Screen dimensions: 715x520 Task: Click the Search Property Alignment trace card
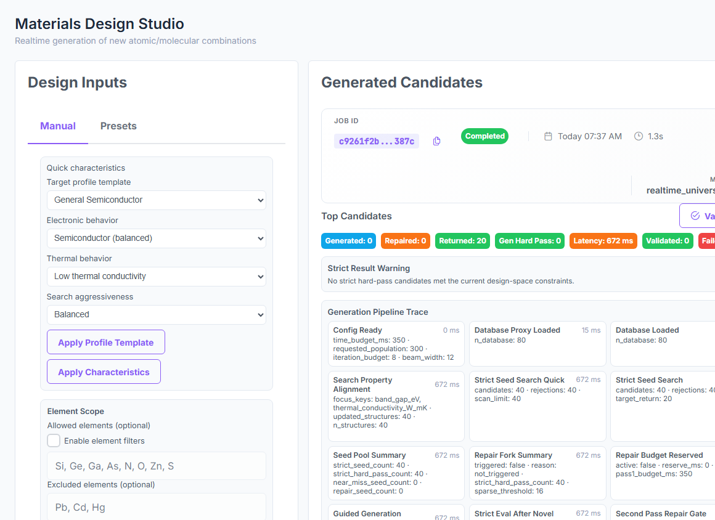tap(396, 406)
